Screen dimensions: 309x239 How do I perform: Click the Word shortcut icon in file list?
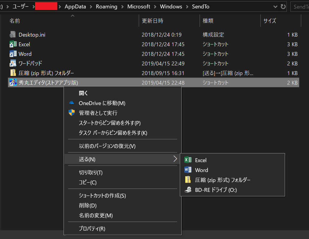[13, 54]
